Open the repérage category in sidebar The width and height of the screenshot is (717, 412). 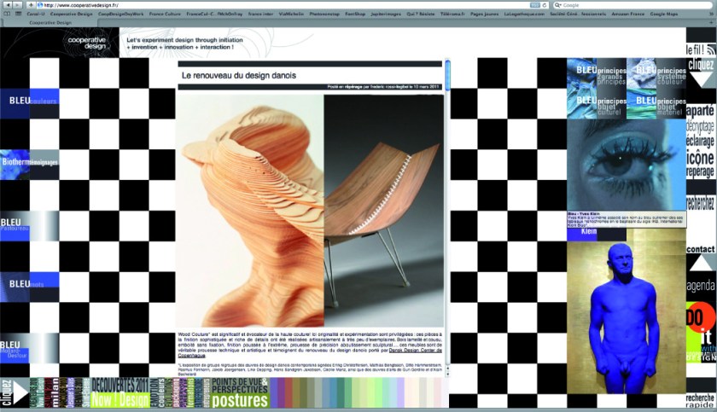[x=700, y=171]
